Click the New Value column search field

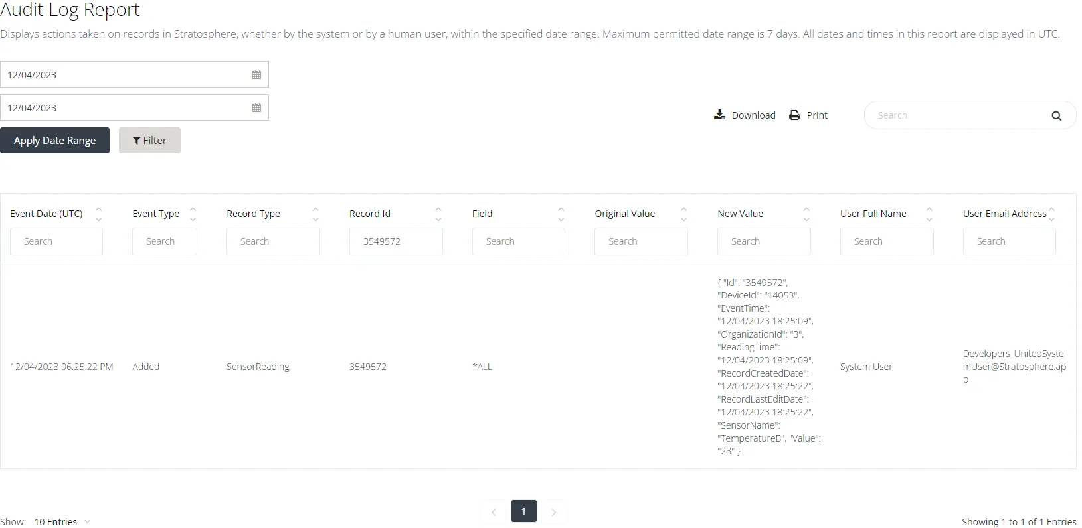pos(764,241)
